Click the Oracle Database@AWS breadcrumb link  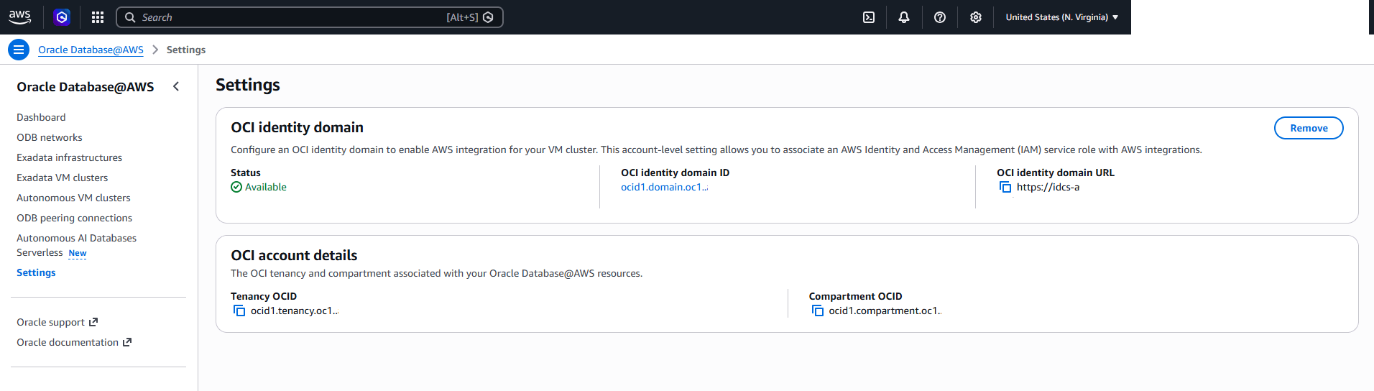click(x=91, y=50)
